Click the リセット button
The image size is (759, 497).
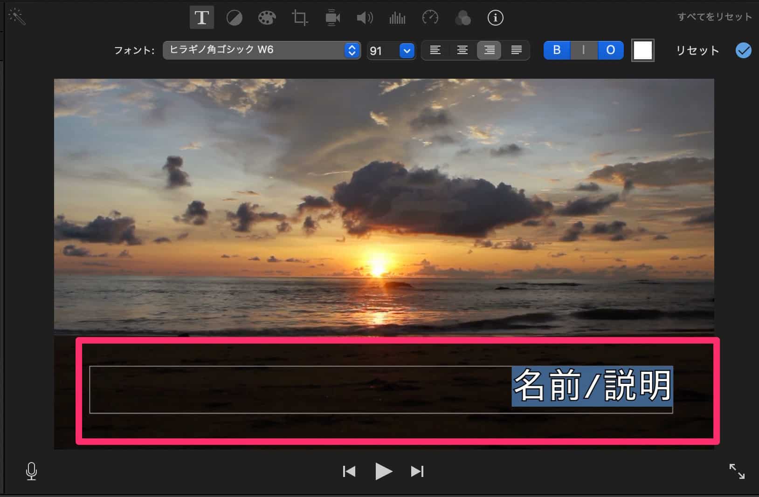click(x=697, y=50)
